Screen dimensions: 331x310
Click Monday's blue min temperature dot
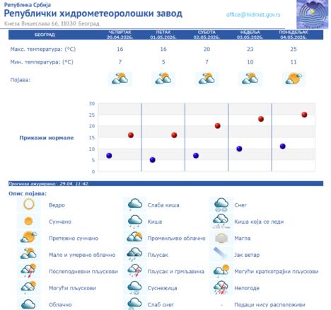pyautogui.click(x=283, y=147)
